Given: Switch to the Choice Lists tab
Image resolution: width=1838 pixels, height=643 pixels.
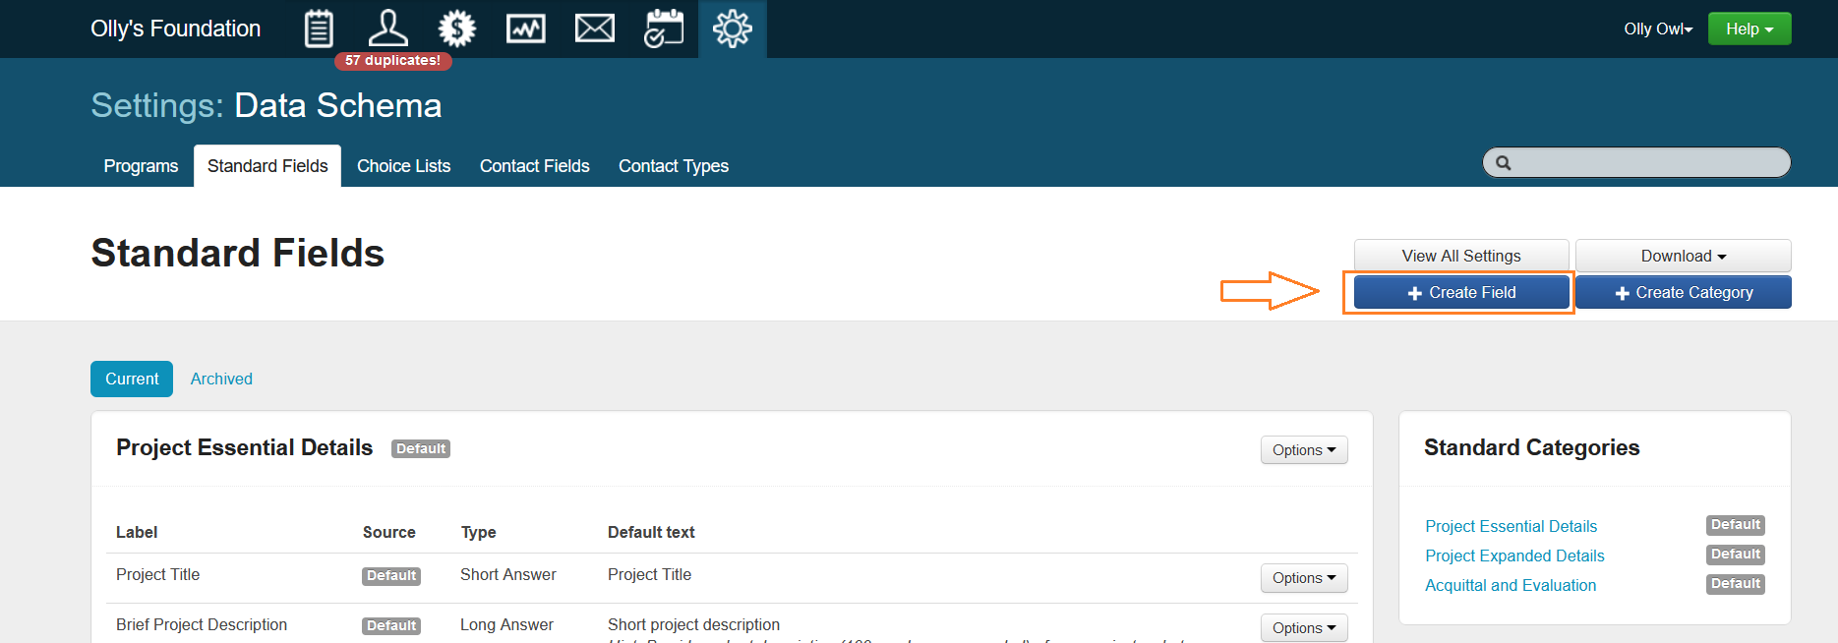Looking at the screenshot, I should click(403, 166).
